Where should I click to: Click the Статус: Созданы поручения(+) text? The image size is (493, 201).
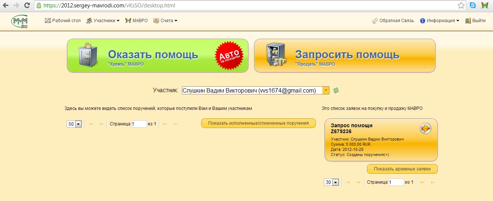[x=360, y=155]
